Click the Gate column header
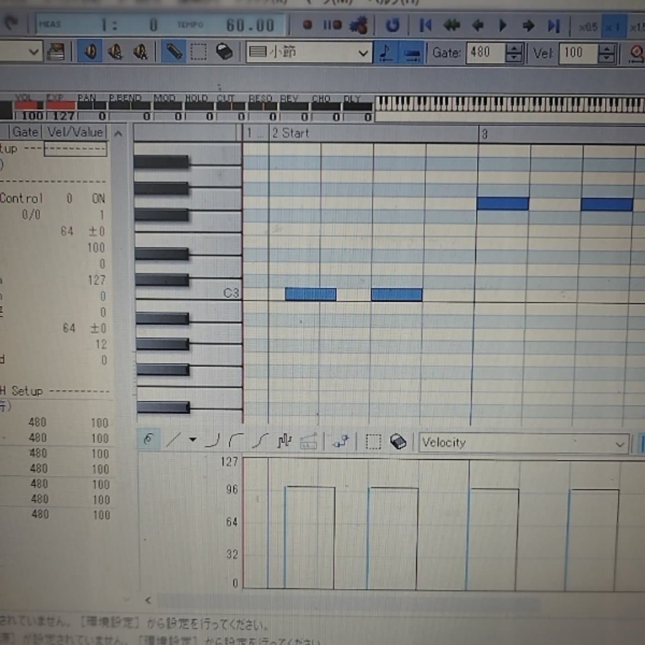The width and height of the screenshot is (645, 645). [x=25, y=133]
